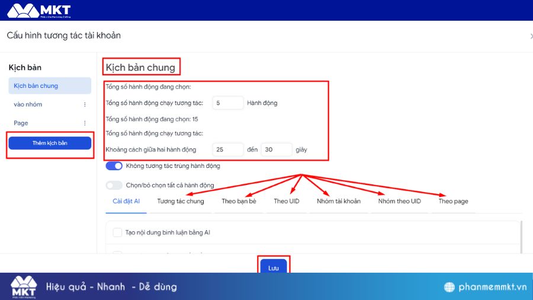Click the Cấu hình tương tác tài khoản title

coord(63,36)
